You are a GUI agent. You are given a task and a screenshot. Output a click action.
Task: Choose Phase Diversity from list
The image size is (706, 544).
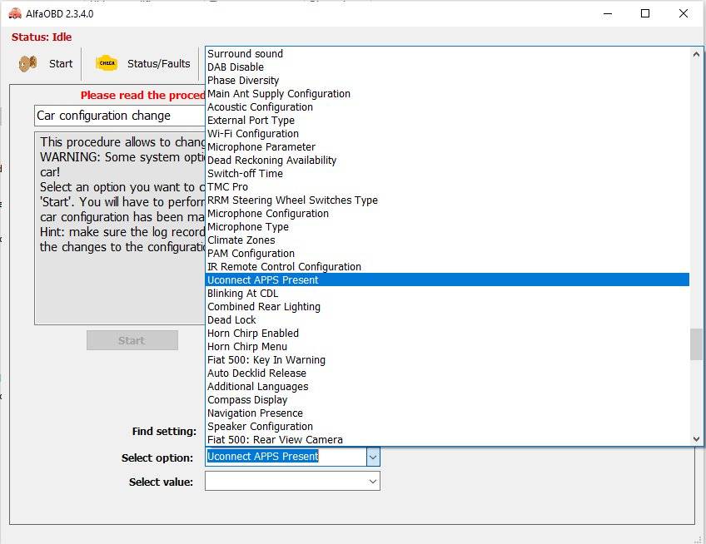447,80
